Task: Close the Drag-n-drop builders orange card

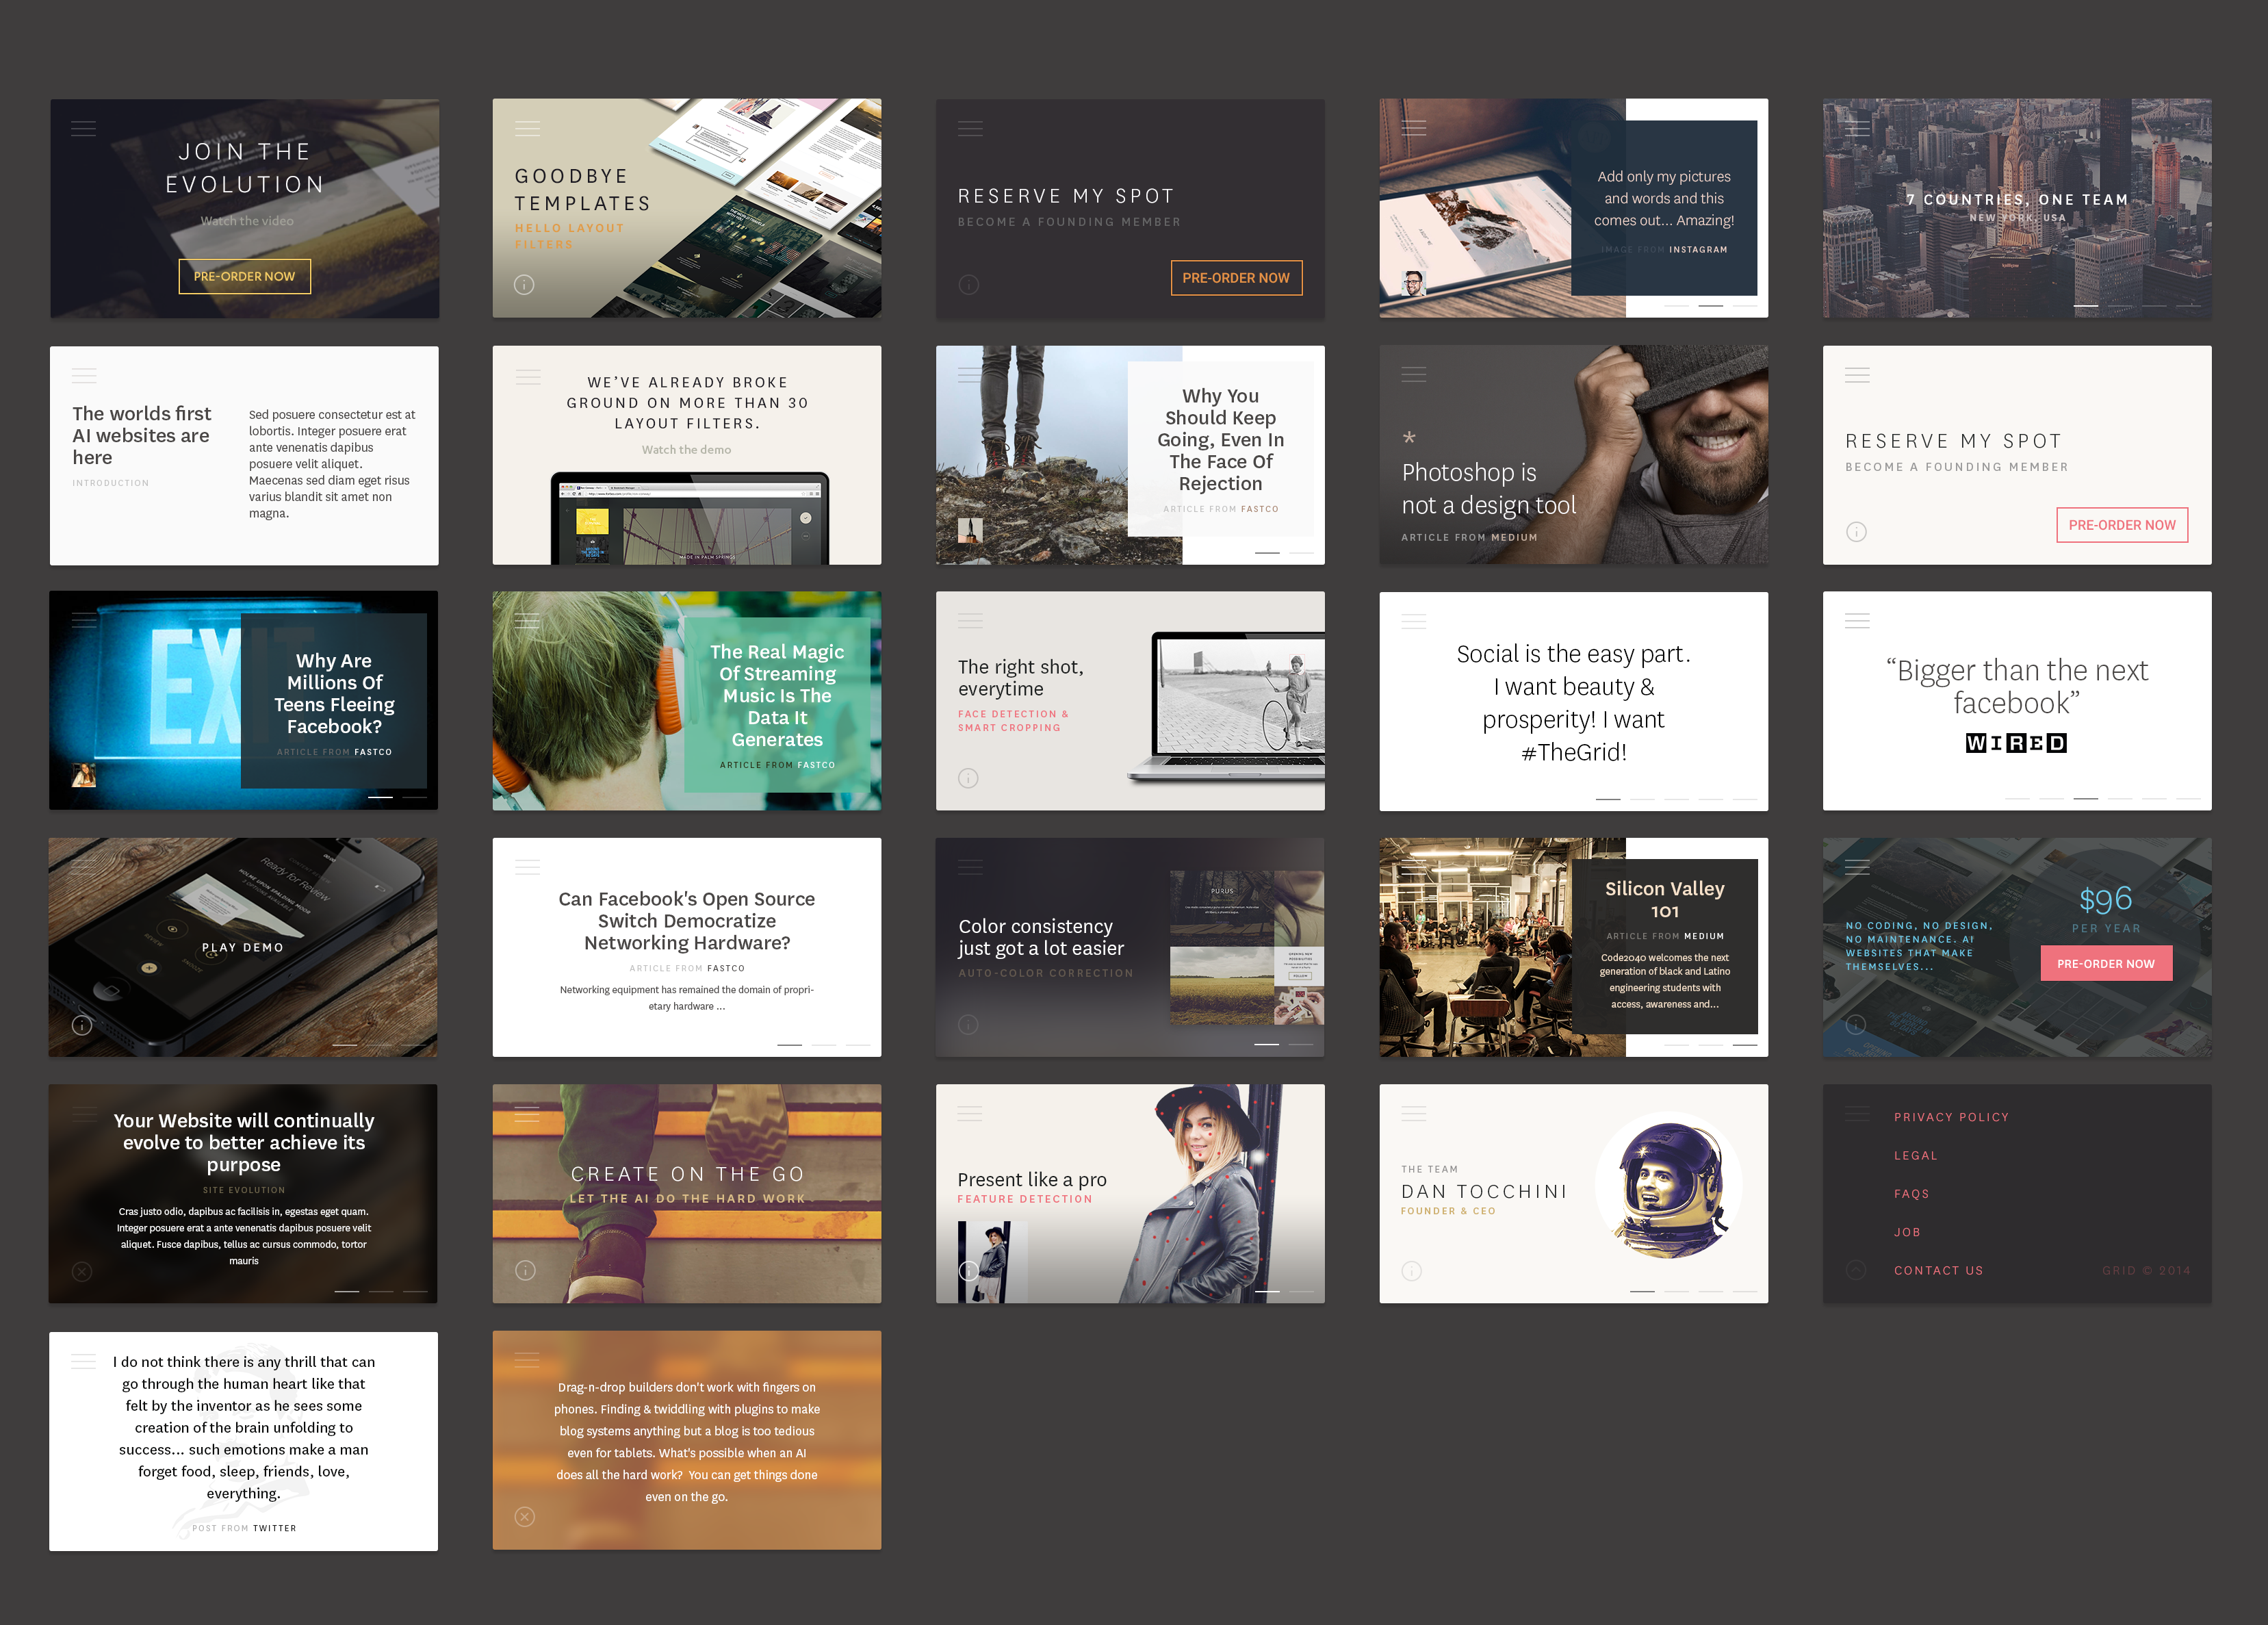Action: point(524,1517)
